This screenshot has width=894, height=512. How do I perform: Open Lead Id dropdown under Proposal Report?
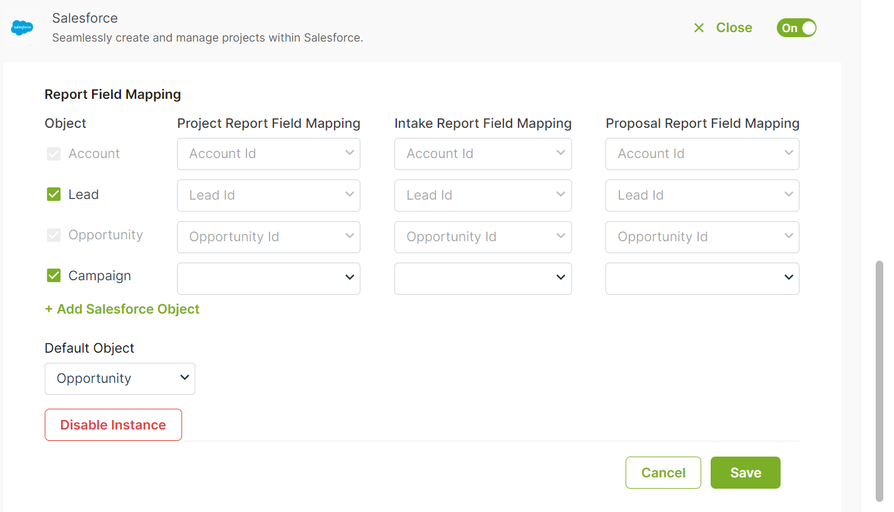coord(702,195)
